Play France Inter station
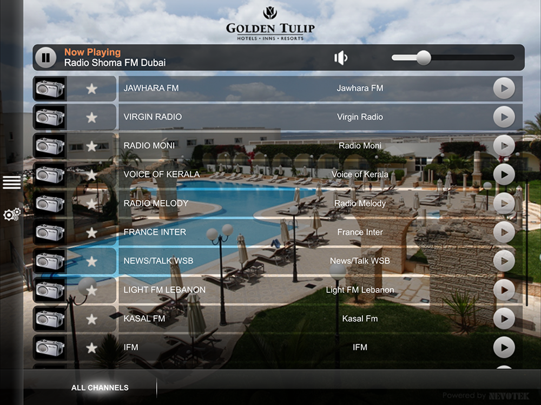The image size is (541, 405). click(x=504, y=232)
